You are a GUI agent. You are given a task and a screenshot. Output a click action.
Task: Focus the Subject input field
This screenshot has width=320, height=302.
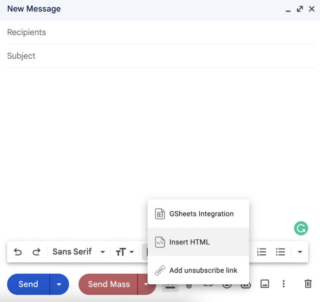click(160, 56)
